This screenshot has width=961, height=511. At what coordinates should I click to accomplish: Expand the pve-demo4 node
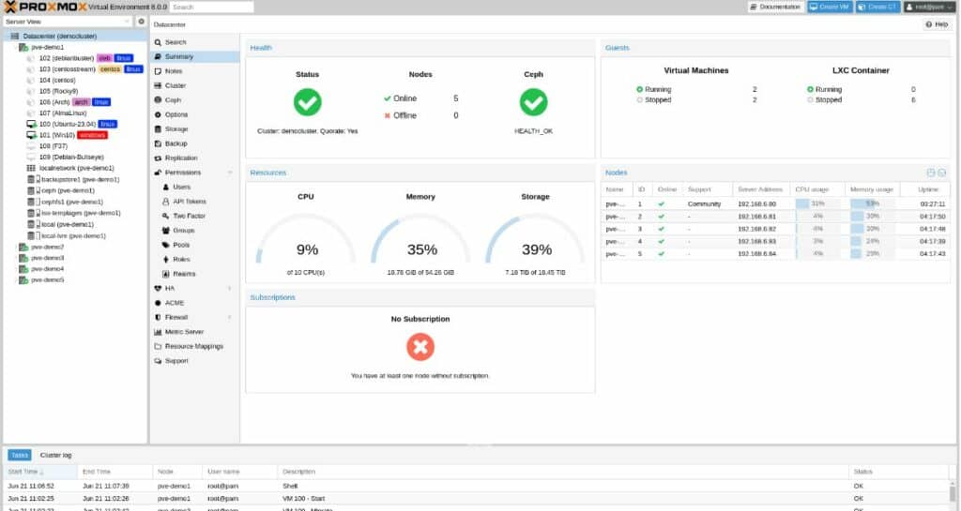pyautogui.click(x=17, y=269)
